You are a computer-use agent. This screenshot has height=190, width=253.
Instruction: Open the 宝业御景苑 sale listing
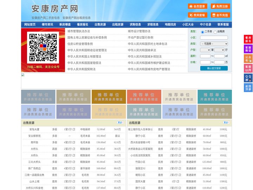[34, 136]
